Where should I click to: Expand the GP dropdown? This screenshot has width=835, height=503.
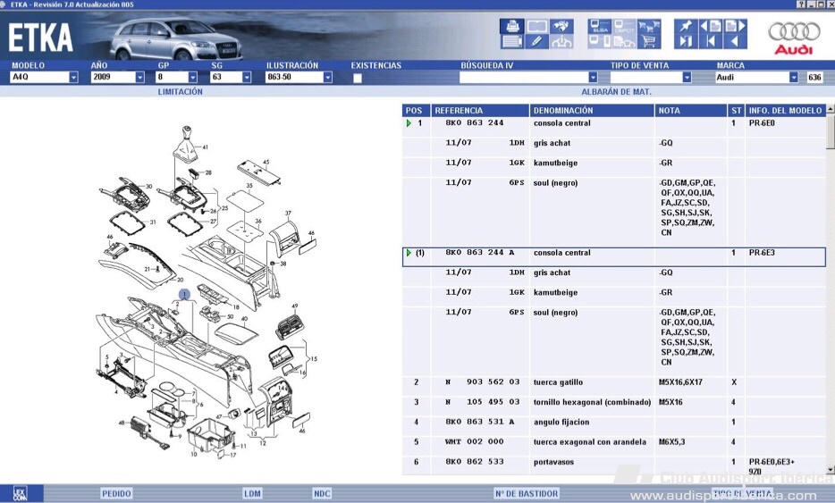193,77
